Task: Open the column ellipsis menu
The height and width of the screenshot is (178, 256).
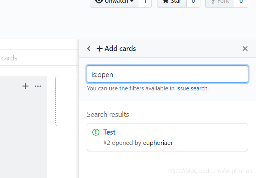Action: coord(38,86)
